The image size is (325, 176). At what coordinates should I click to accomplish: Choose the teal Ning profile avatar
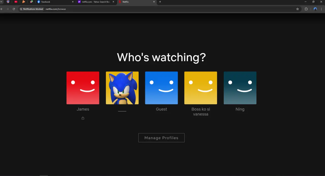240,88
